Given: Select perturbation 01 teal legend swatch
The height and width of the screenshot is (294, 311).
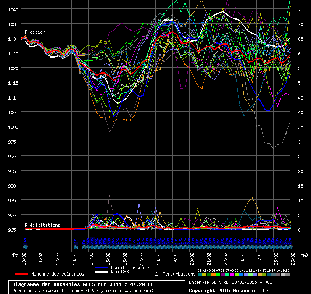Looking at the screenshot, I should coord(200,274).
